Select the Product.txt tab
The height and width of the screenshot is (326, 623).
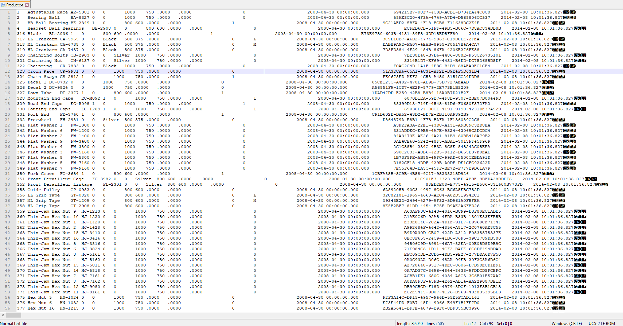[15, 5]
